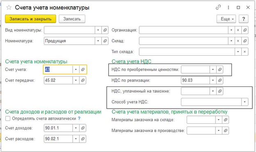The height and width of the screenshot is (152, 256).
Task: Copy link to this form icon
Action: coord(218,7)
